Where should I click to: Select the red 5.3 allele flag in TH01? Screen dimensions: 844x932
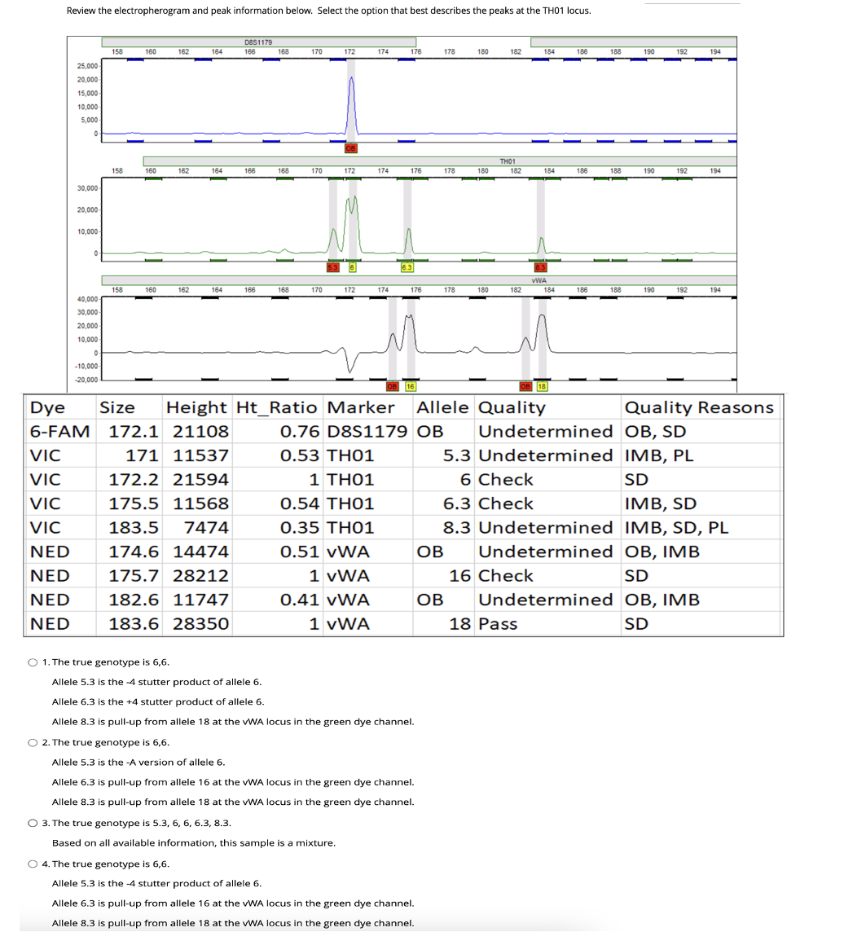click(333, 266)
